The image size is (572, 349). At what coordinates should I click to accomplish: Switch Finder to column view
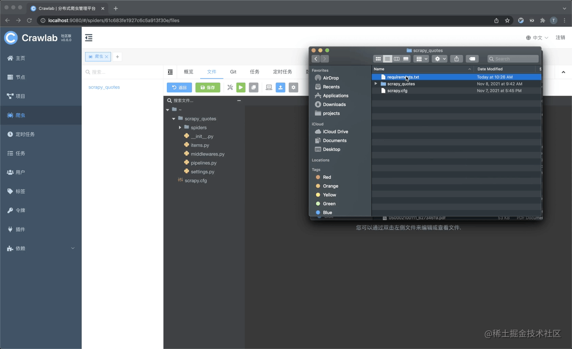tap(397, 59)
